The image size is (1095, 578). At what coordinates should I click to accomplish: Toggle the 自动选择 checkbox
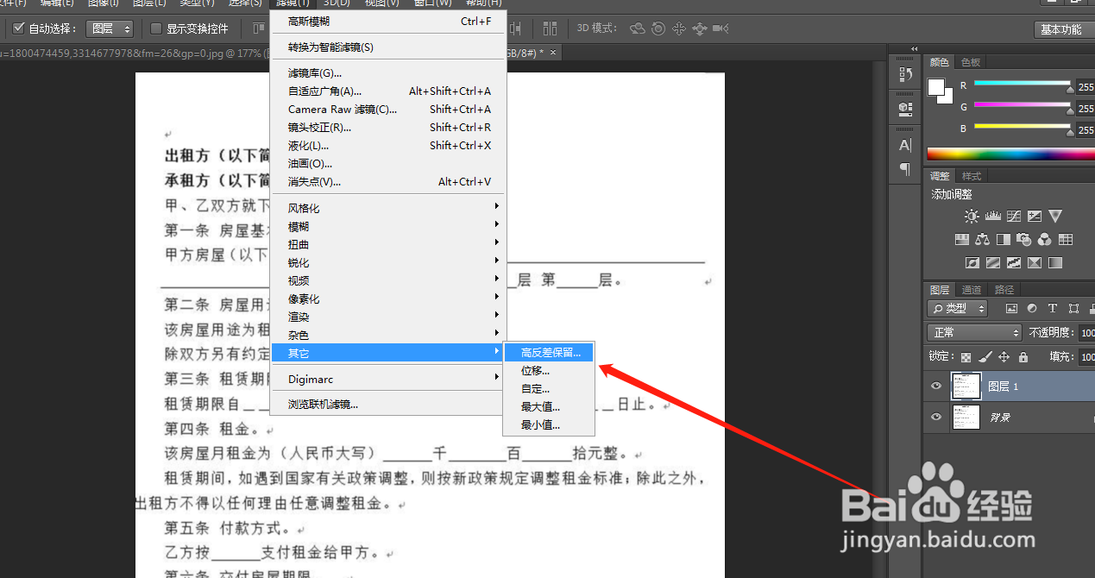tap(19, 28)
